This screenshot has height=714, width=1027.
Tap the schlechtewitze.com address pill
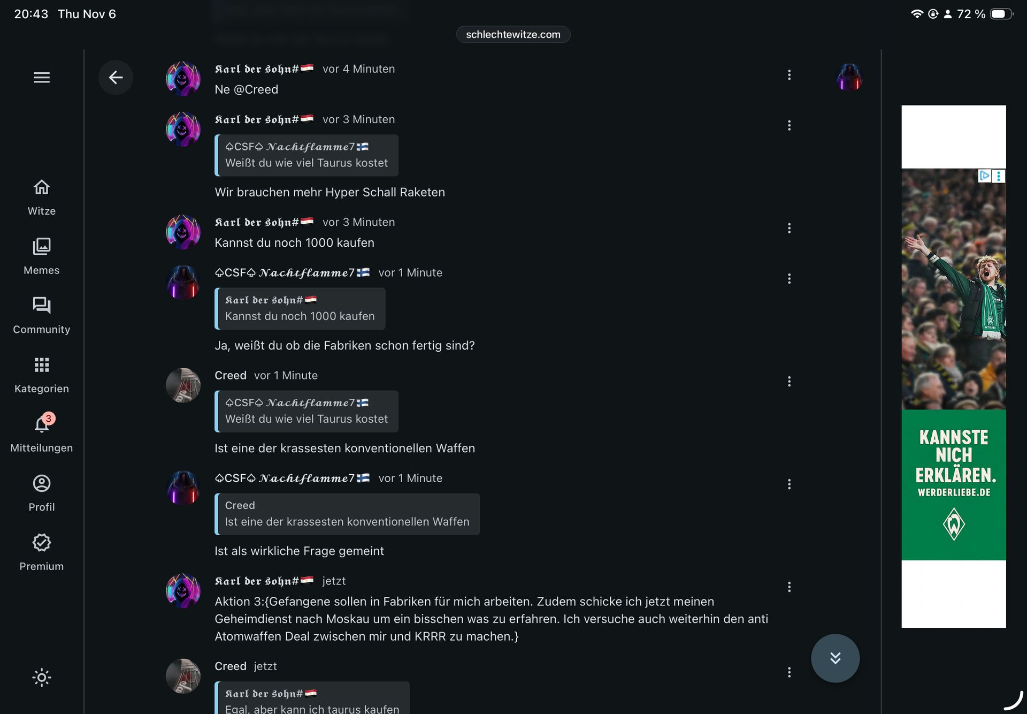(513, 35)
